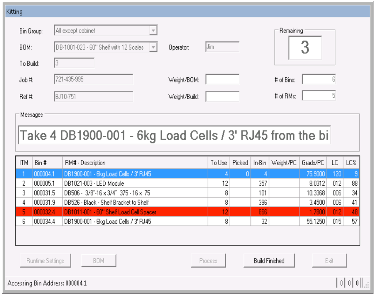Viewport: 375px width, 297px height.
Task: Click the Weight/PC column header
Action: [x=284, y=163]
